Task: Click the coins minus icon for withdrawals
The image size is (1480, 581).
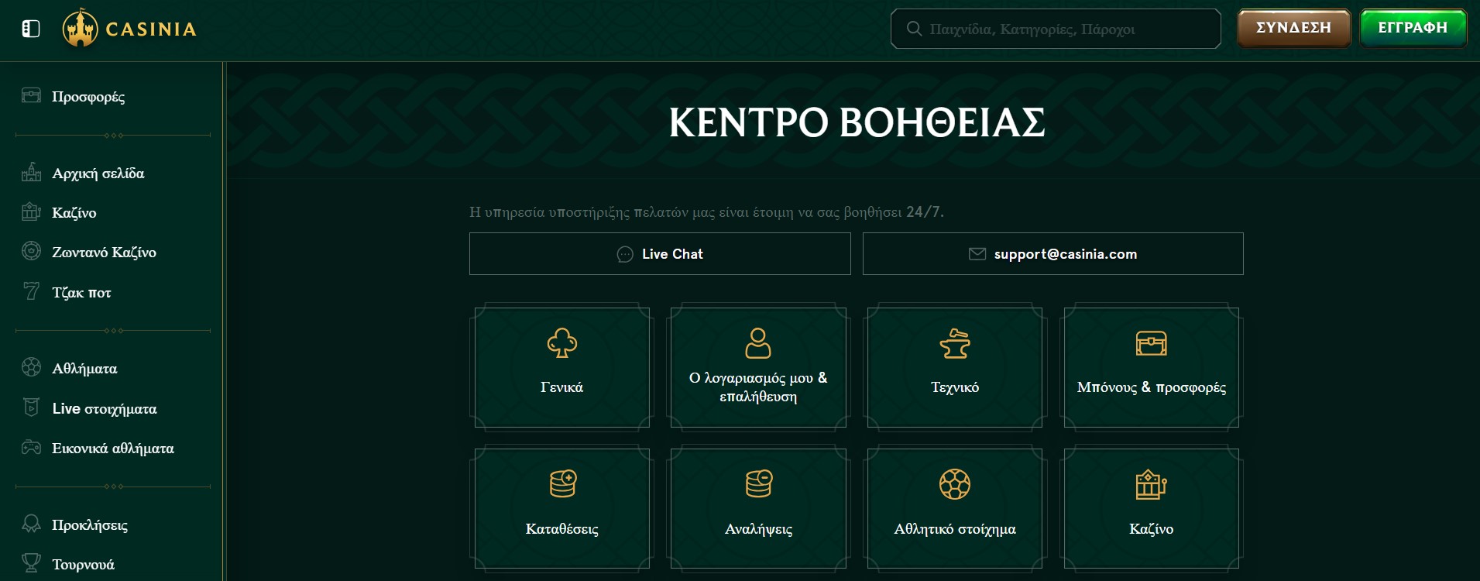Action: (x=759, y=484)
